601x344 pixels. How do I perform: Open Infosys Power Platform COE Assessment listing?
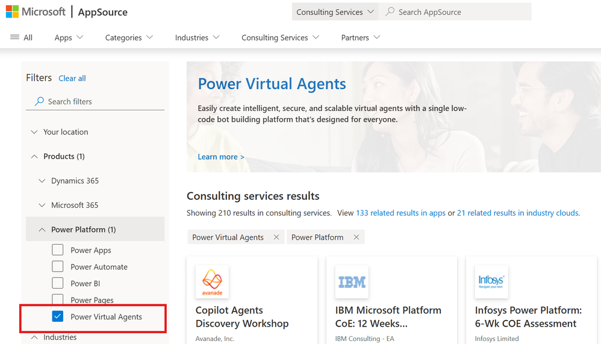click(x=528, y=317)
